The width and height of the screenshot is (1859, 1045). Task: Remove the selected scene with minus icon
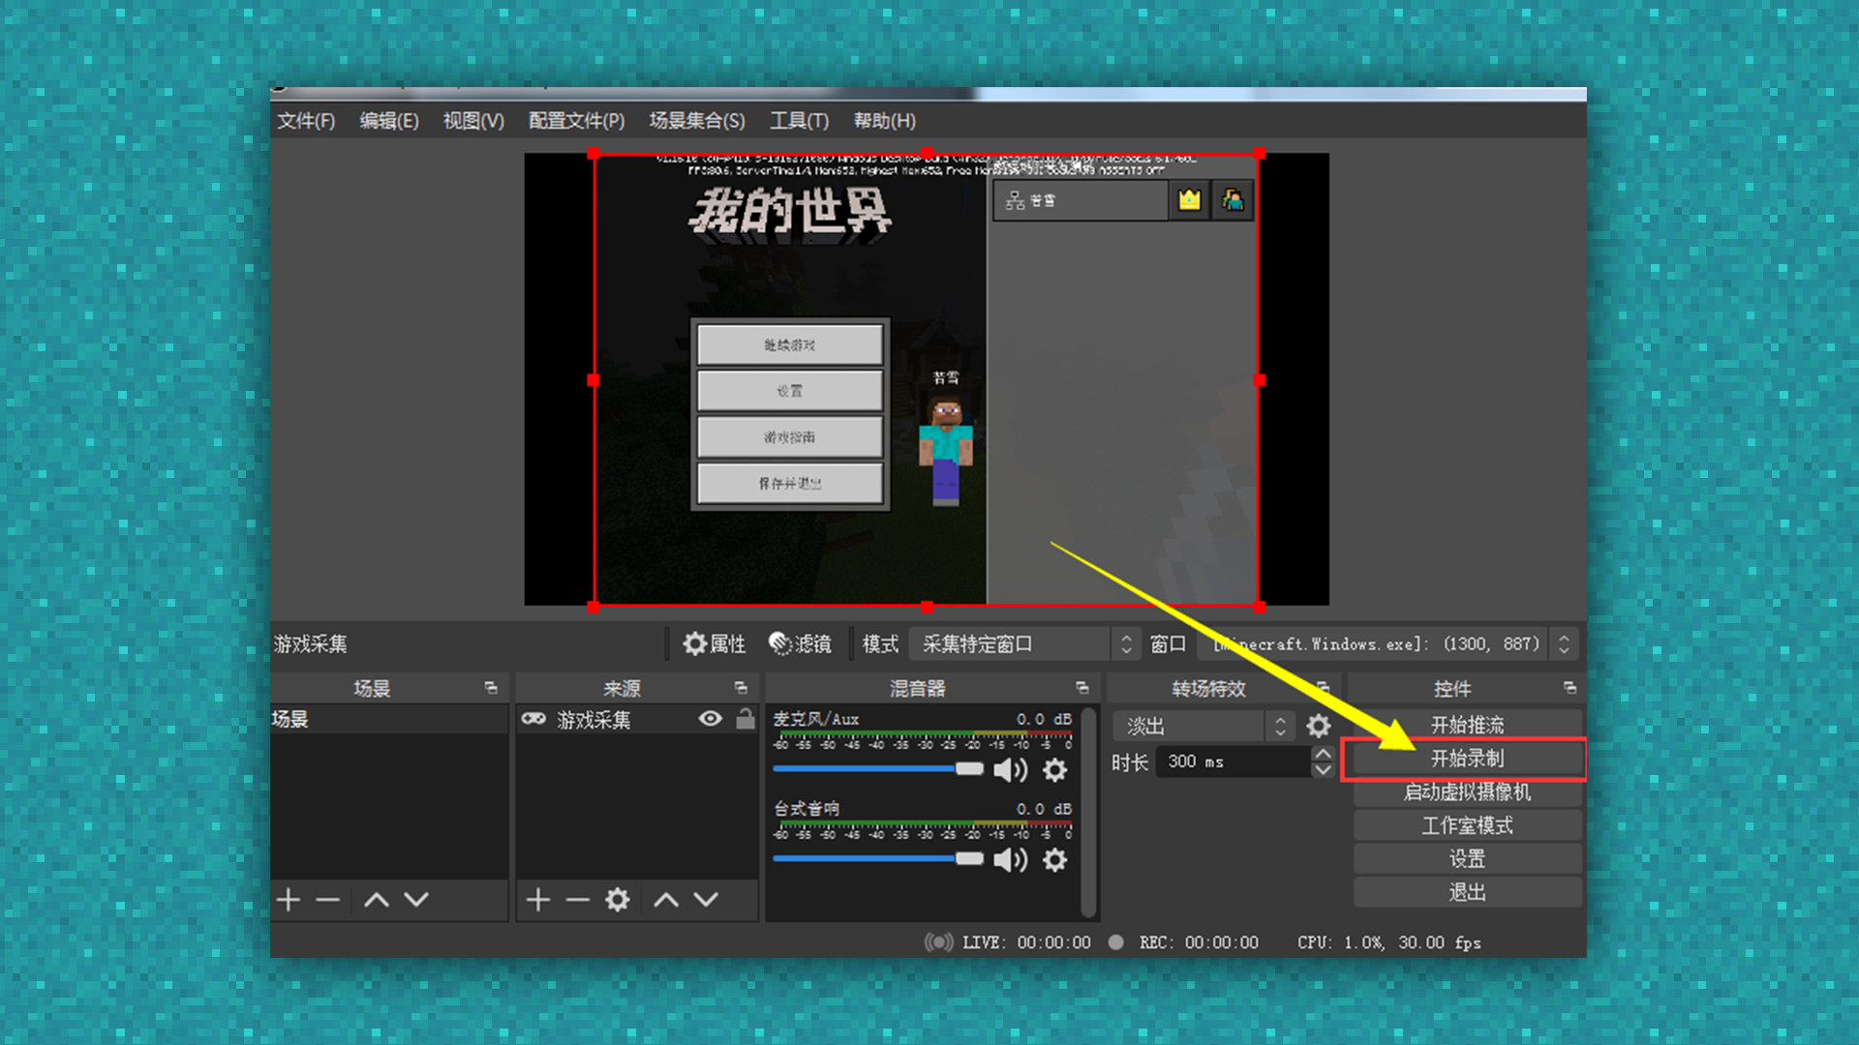point(328,900)
